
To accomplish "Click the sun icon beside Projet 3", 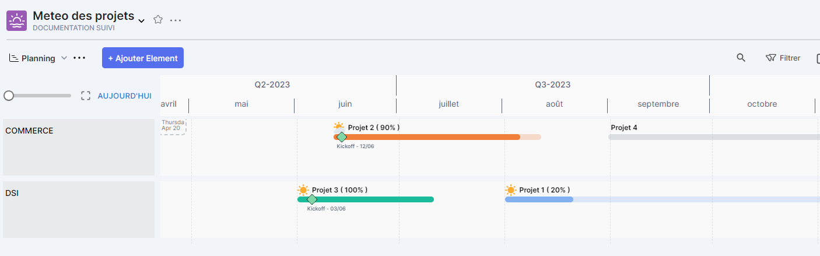I will [303, 190].
